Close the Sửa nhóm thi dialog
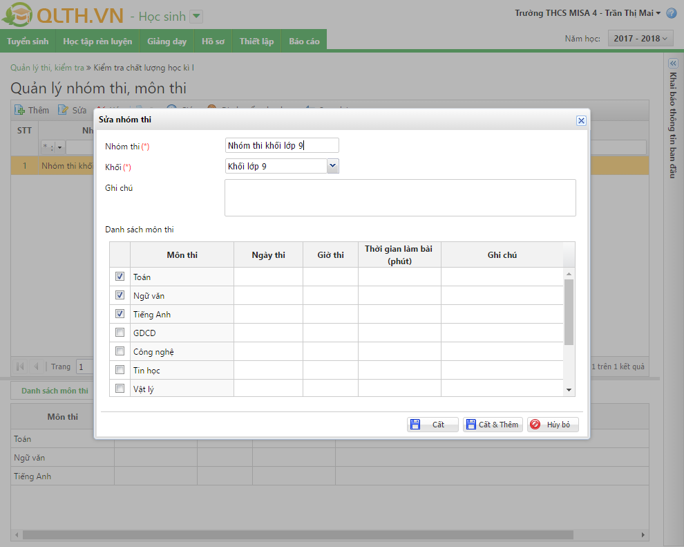The height and width of the screenshot is (547, 684). click(x=581, y=120)
